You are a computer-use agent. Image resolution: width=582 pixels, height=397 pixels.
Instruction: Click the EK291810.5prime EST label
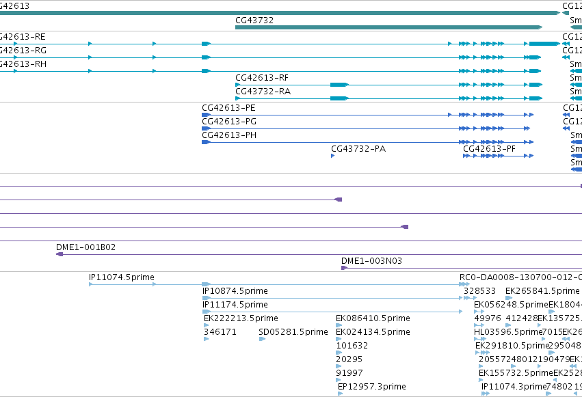coord(512,346)
